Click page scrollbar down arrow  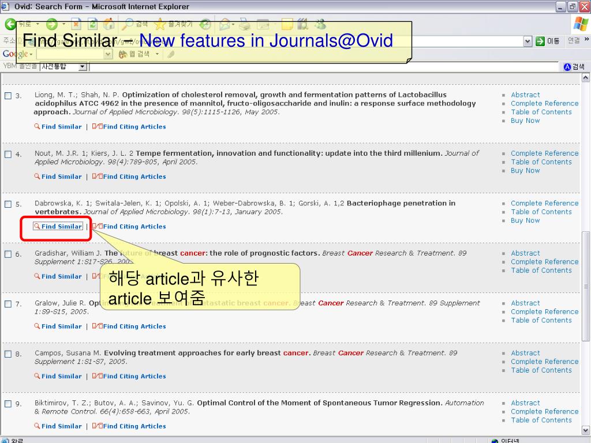coord(585,430)
